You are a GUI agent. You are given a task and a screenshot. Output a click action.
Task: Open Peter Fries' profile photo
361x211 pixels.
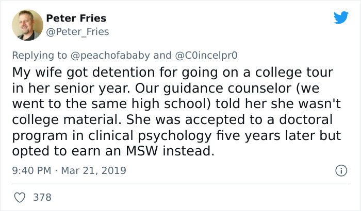[x=27, y=25]
